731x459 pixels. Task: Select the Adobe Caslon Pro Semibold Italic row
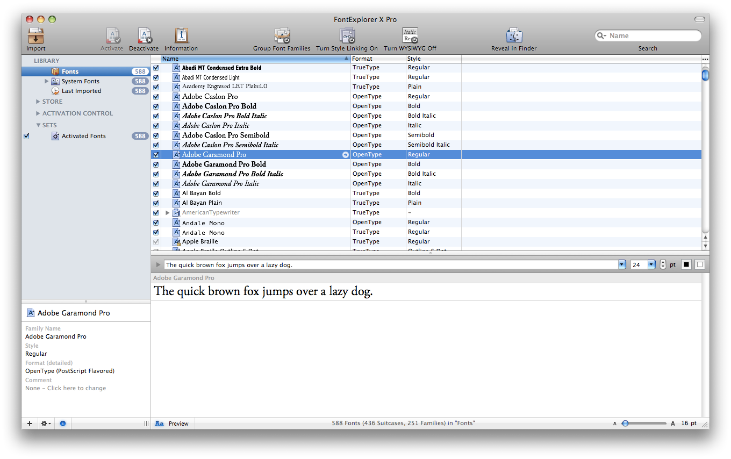426,145
